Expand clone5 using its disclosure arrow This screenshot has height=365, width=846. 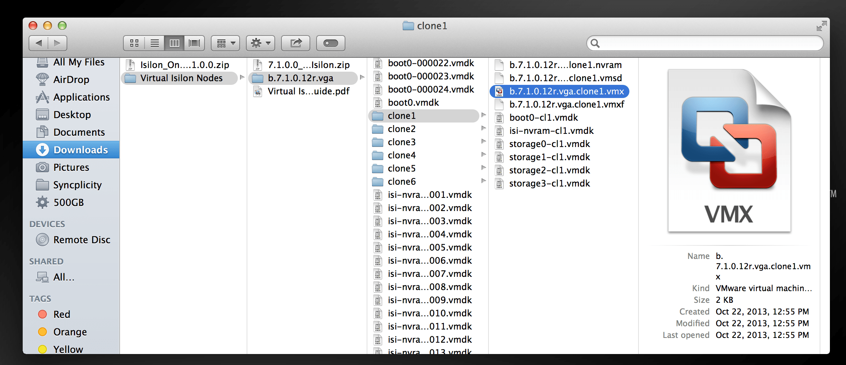[484, 168]
